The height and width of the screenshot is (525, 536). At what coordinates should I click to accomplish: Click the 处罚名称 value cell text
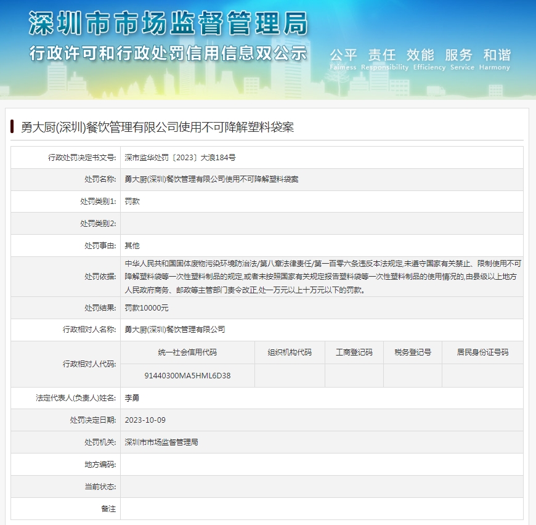click(x=211, y=179)
